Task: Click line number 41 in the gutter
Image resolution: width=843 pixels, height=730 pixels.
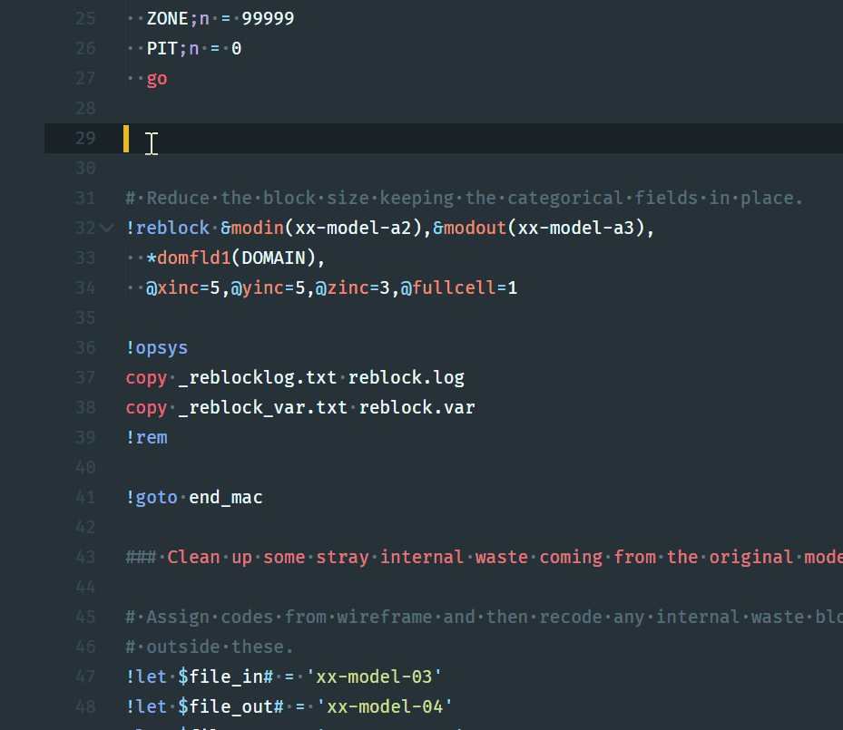Action: pyautogui.click(x=84, y=497)
